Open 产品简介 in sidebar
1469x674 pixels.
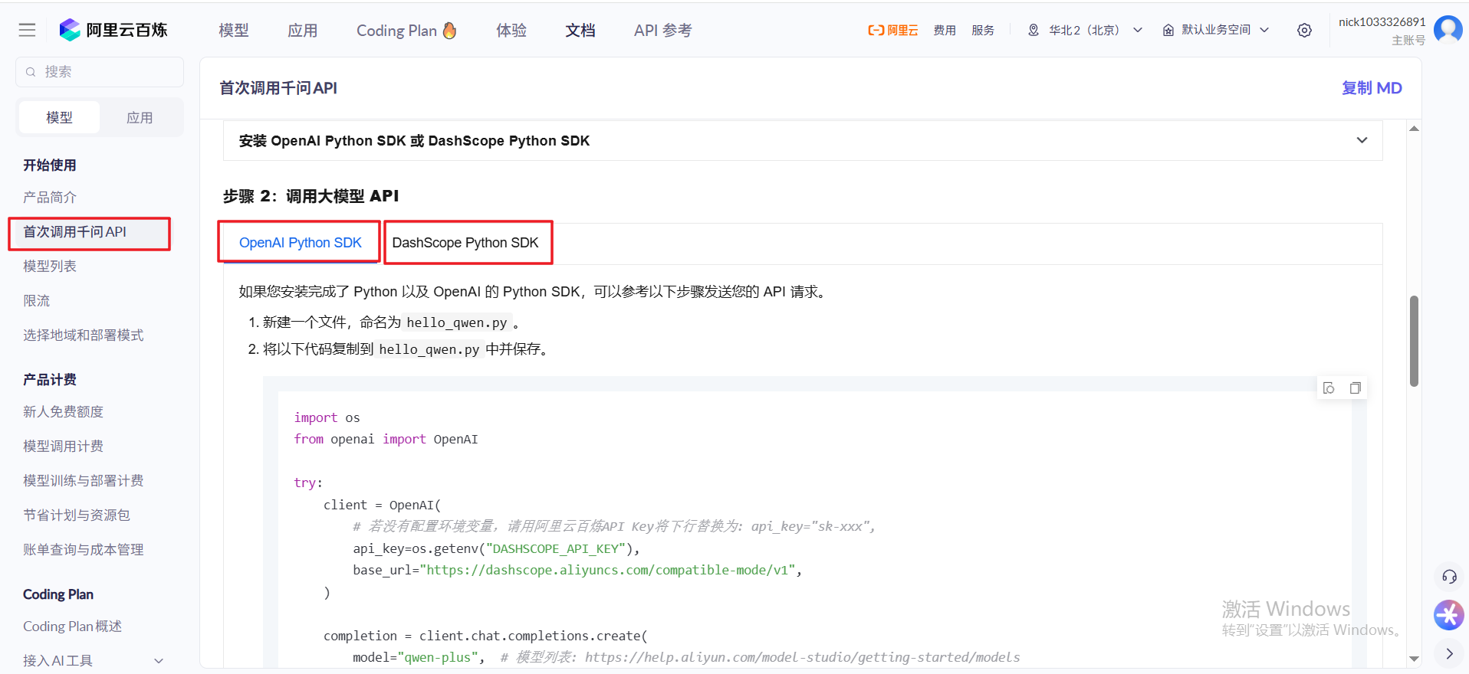50,198
